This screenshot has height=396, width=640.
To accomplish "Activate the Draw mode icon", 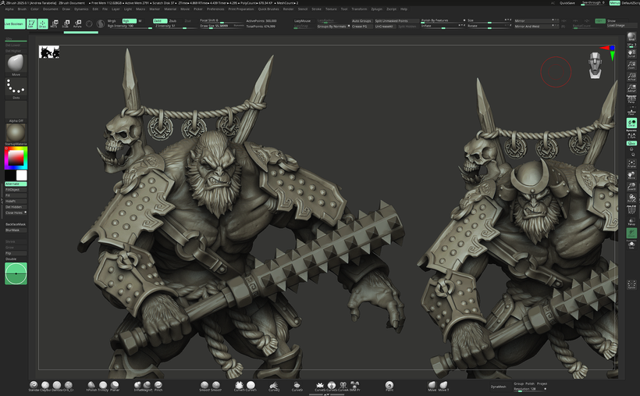I will 42,23.
